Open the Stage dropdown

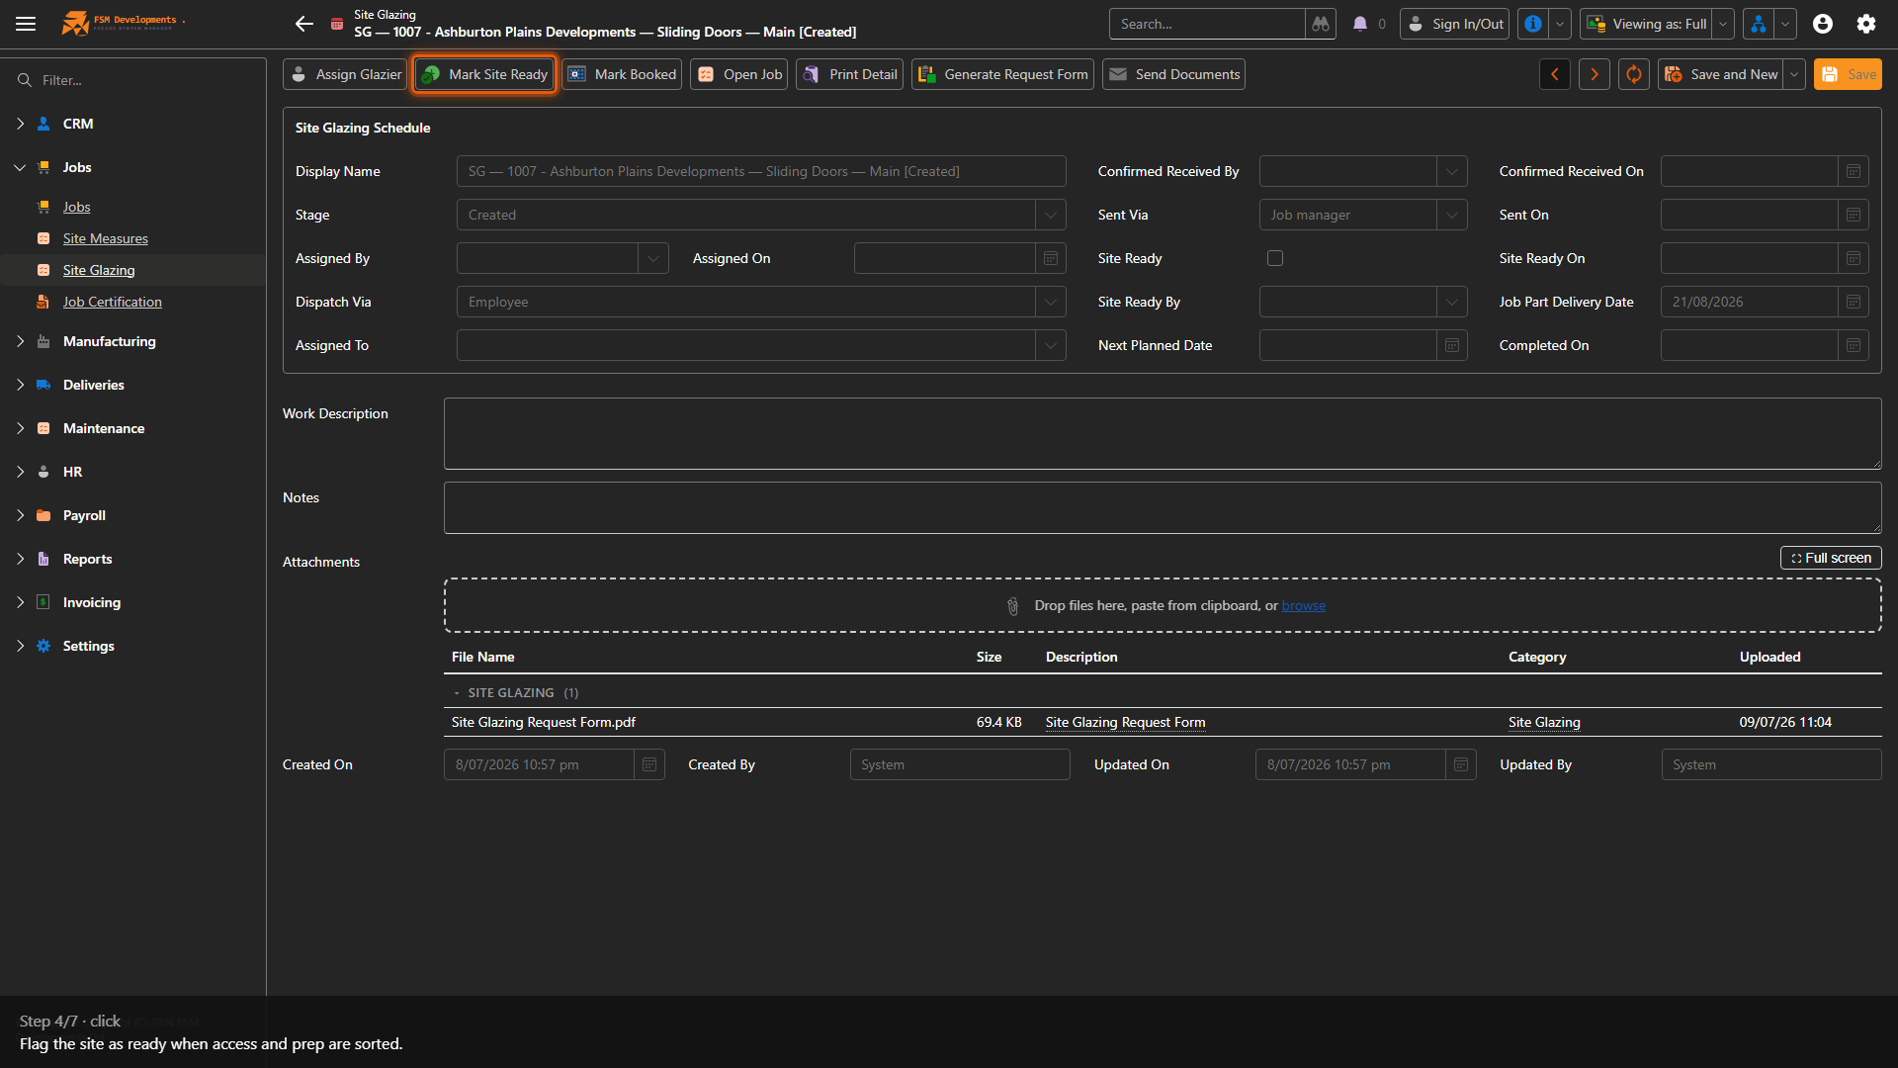(1051, 215)
